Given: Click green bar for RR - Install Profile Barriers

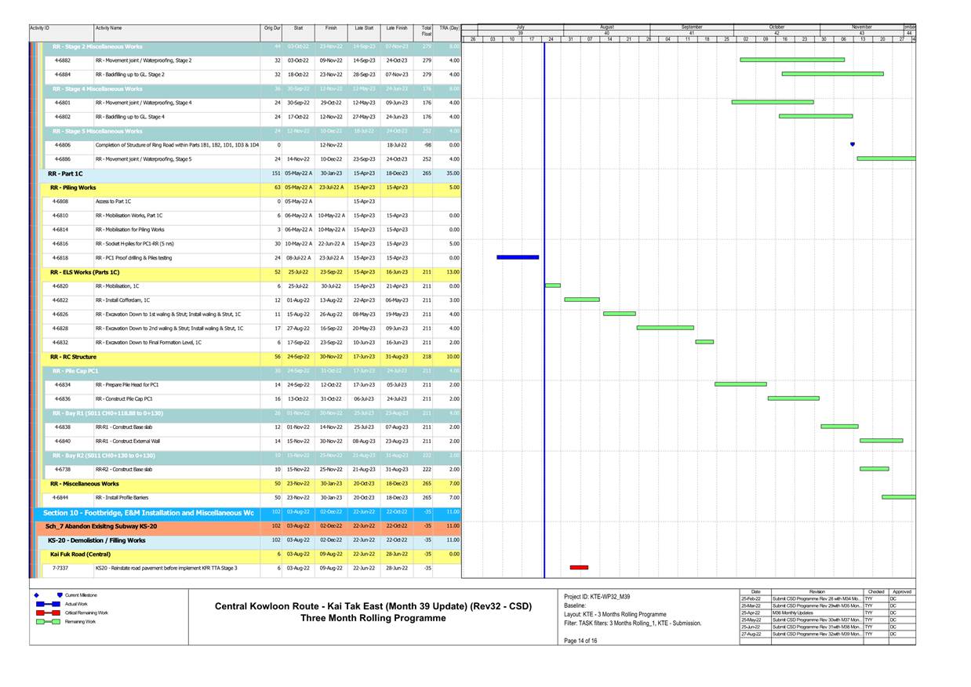Looking at the screenshot, I should click(x=899, y=496).
